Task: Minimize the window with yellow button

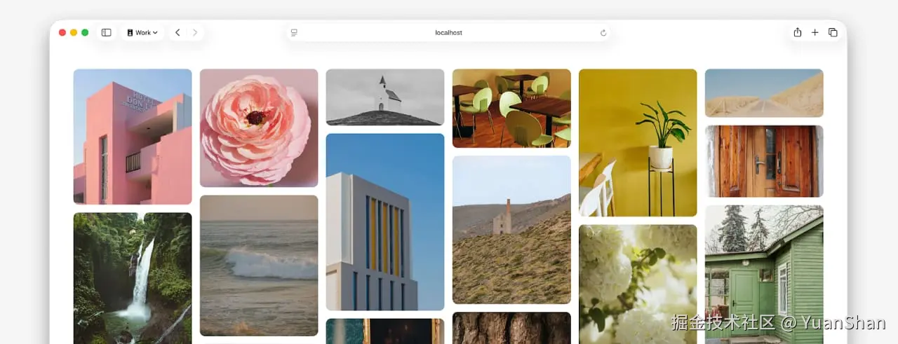Action: (x=74, y=33)
